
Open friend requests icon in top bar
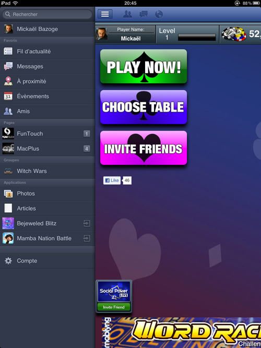pos(127,14)
